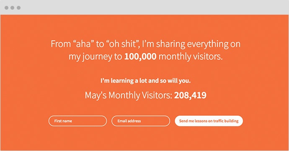Image resolution: width=289 pixels, height=151 pixels.
Task: Focus the First name input field
Action: 77,121
